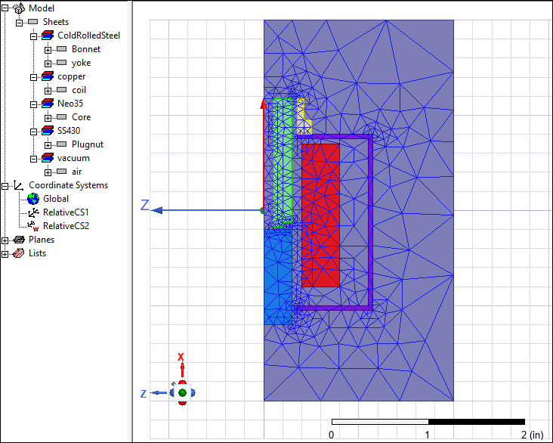Select Plugnut in the model tree
The height and width of the screenshot is (443, 553).
(x=88, y=144)
